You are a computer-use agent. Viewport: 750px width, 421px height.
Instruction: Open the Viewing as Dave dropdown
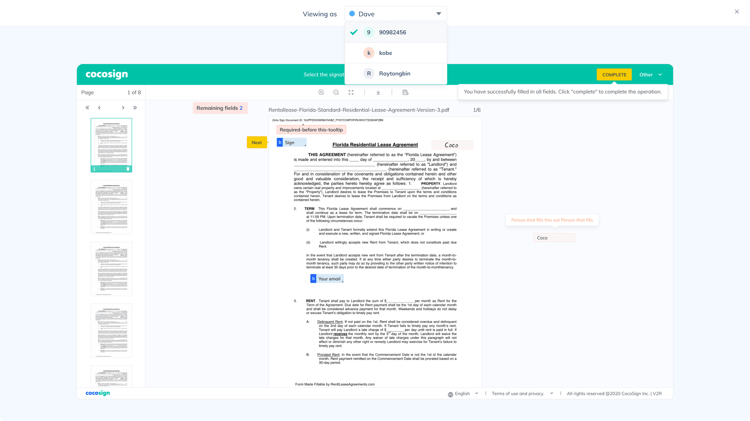point(395,13)
